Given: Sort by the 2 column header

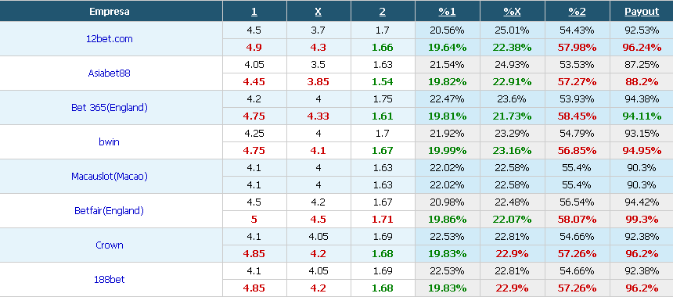Looking at the screenshot, I should (383, 12).
